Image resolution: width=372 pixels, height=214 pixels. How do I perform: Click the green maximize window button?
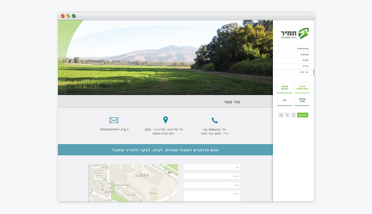coord(74,16)
